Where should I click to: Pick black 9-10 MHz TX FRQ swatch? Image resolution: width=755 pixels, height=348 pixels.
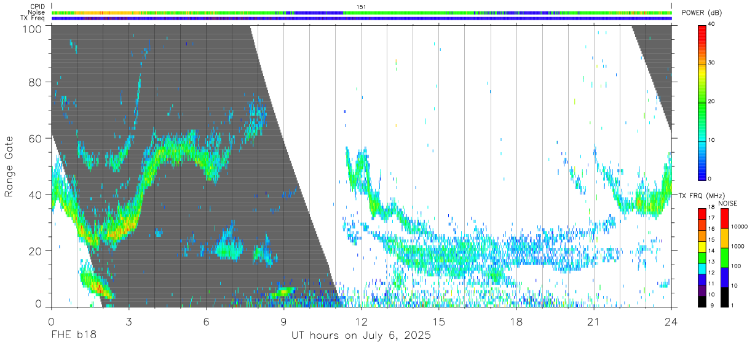click(702, 301)
